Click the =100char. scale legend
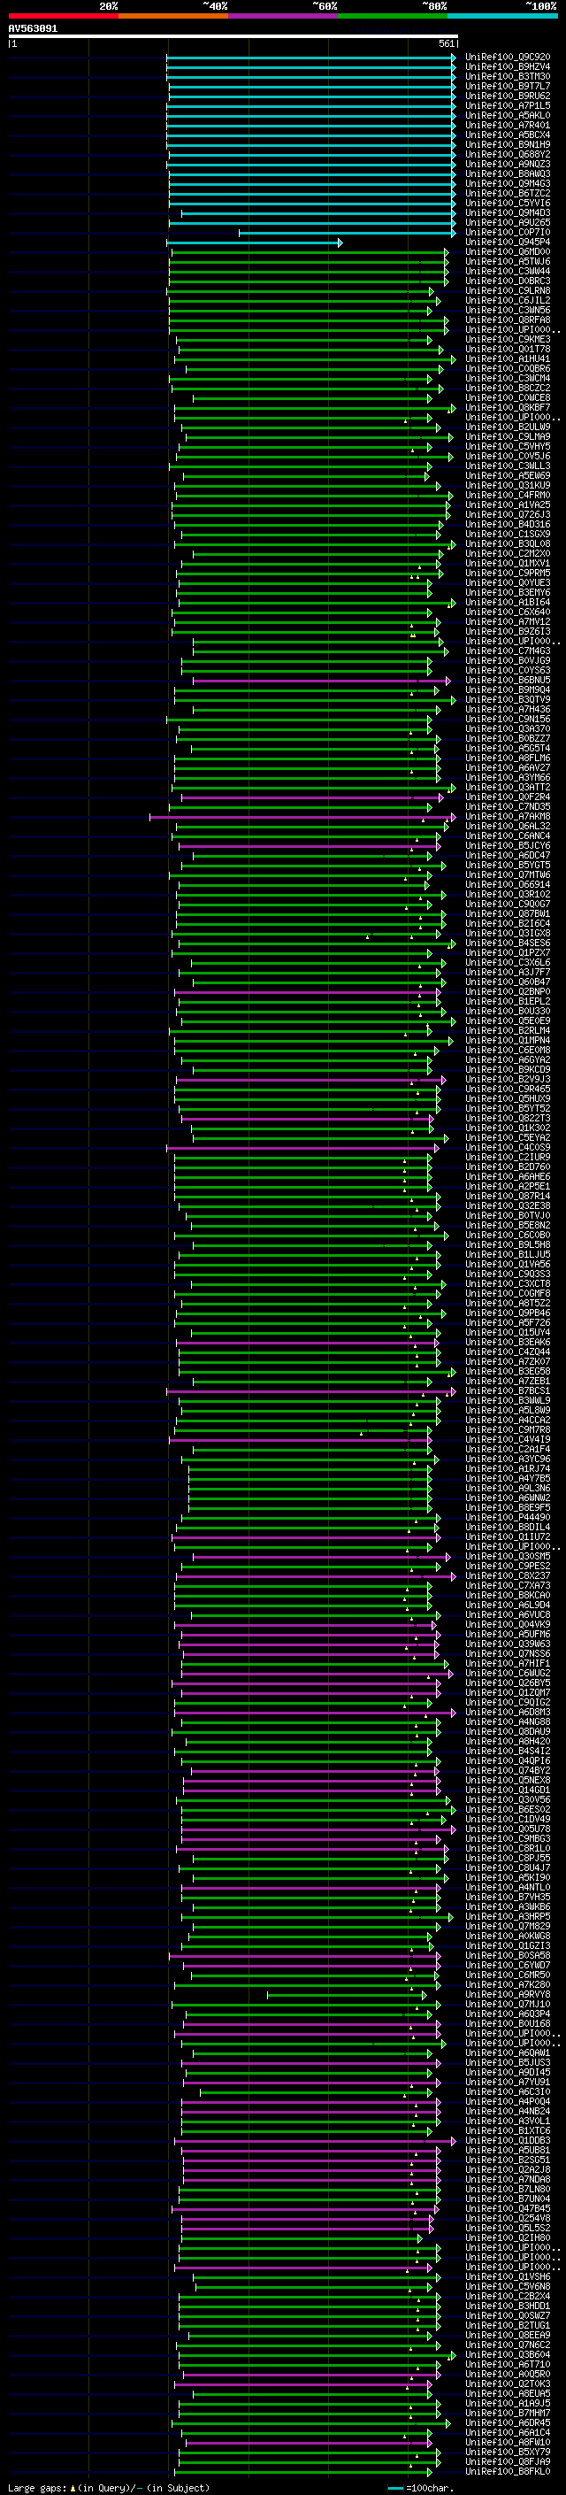Image resolution: width=566 pixels, height=2495 pixels. [x=421, y=2487]
